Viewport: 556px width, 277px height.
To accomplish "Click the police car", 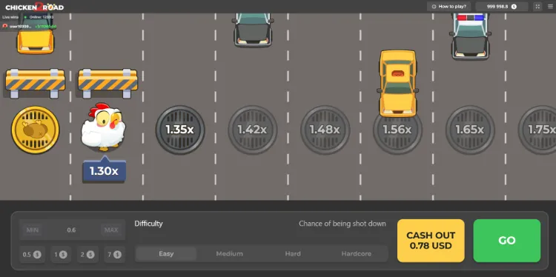I will (470, 36).
